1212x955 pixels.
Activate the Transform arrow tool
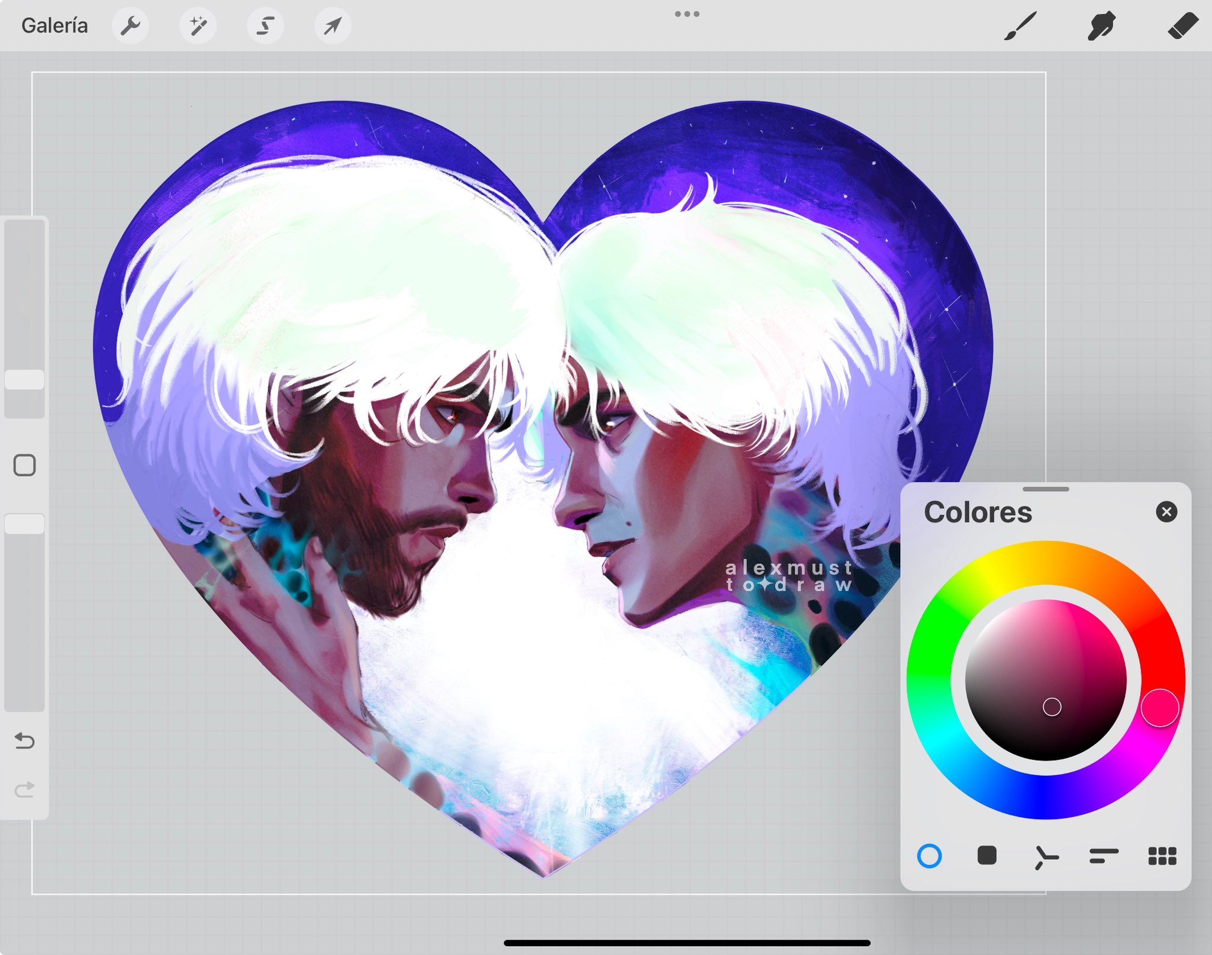333,26
